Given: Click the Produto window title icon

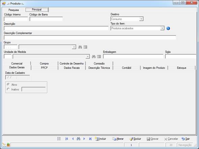Looking at the screenshot, I should [x=4, y=4].
